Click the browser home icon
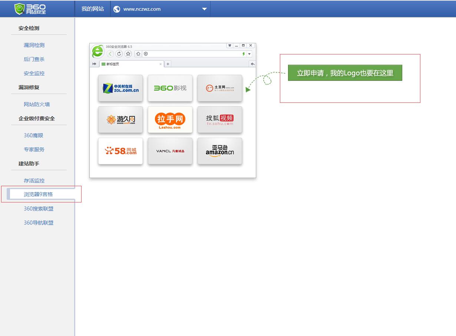This screenshot has height=336, width=456. click(x=138, y=54)
